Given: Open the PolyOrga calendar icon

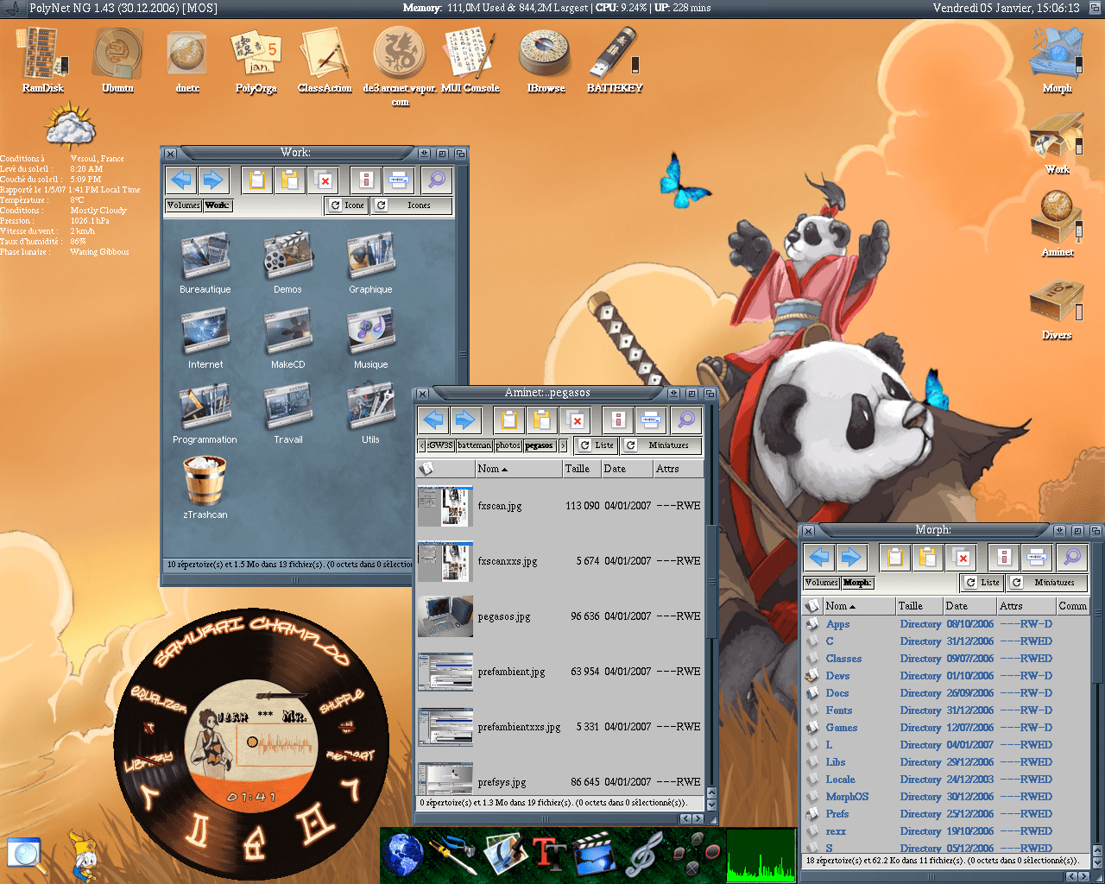Looking at the screenshot, I should coord(256,54).
